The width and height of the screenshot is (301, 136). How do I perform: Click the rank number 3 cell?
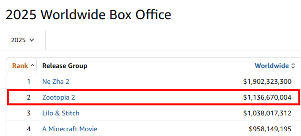pyautogui.click(x=29, y=113)
